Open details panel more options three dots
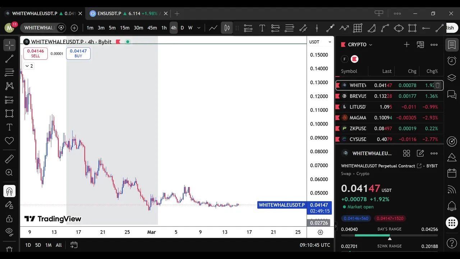The image size is (460, 259). [x=434, y=153]
